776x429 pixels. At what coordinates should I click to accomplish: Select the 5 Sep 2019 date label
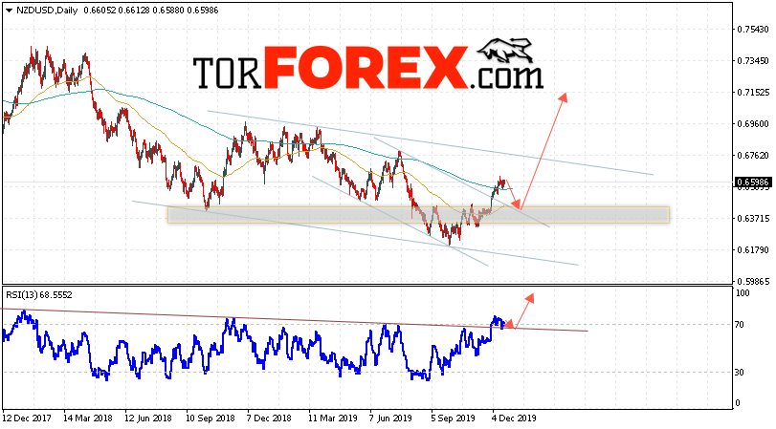click(x=453, y=418)
